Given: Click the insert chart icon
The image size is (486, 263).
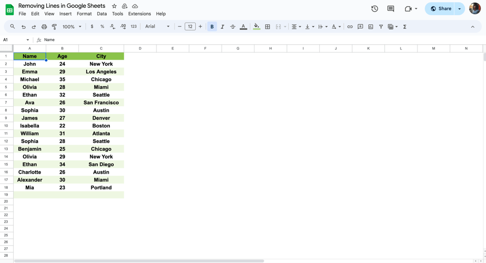Looking at the screenshot, I should click(x=371, y=27).
